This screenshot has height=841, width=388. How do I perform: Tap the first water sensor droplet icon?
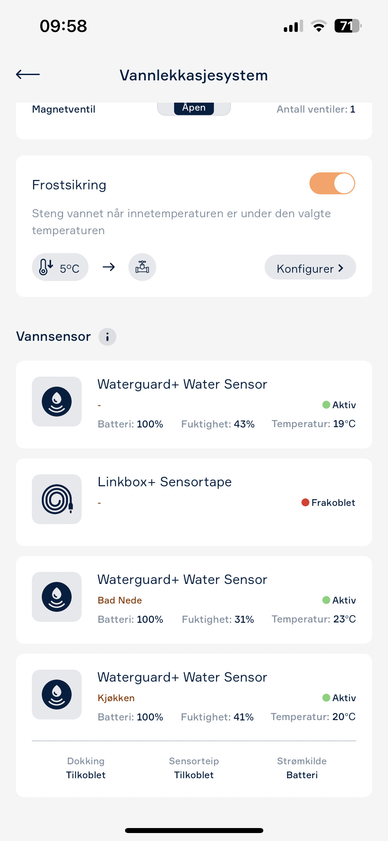[57, 402]
